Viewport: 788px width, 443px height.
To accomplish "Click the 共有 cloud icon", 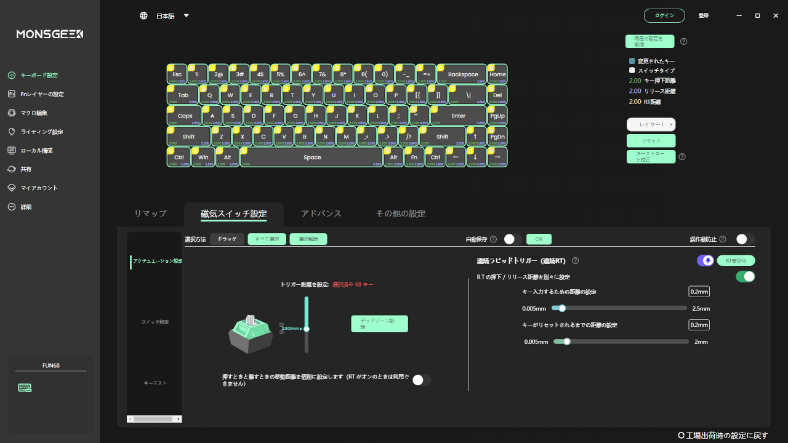I will tap(11, 169).
